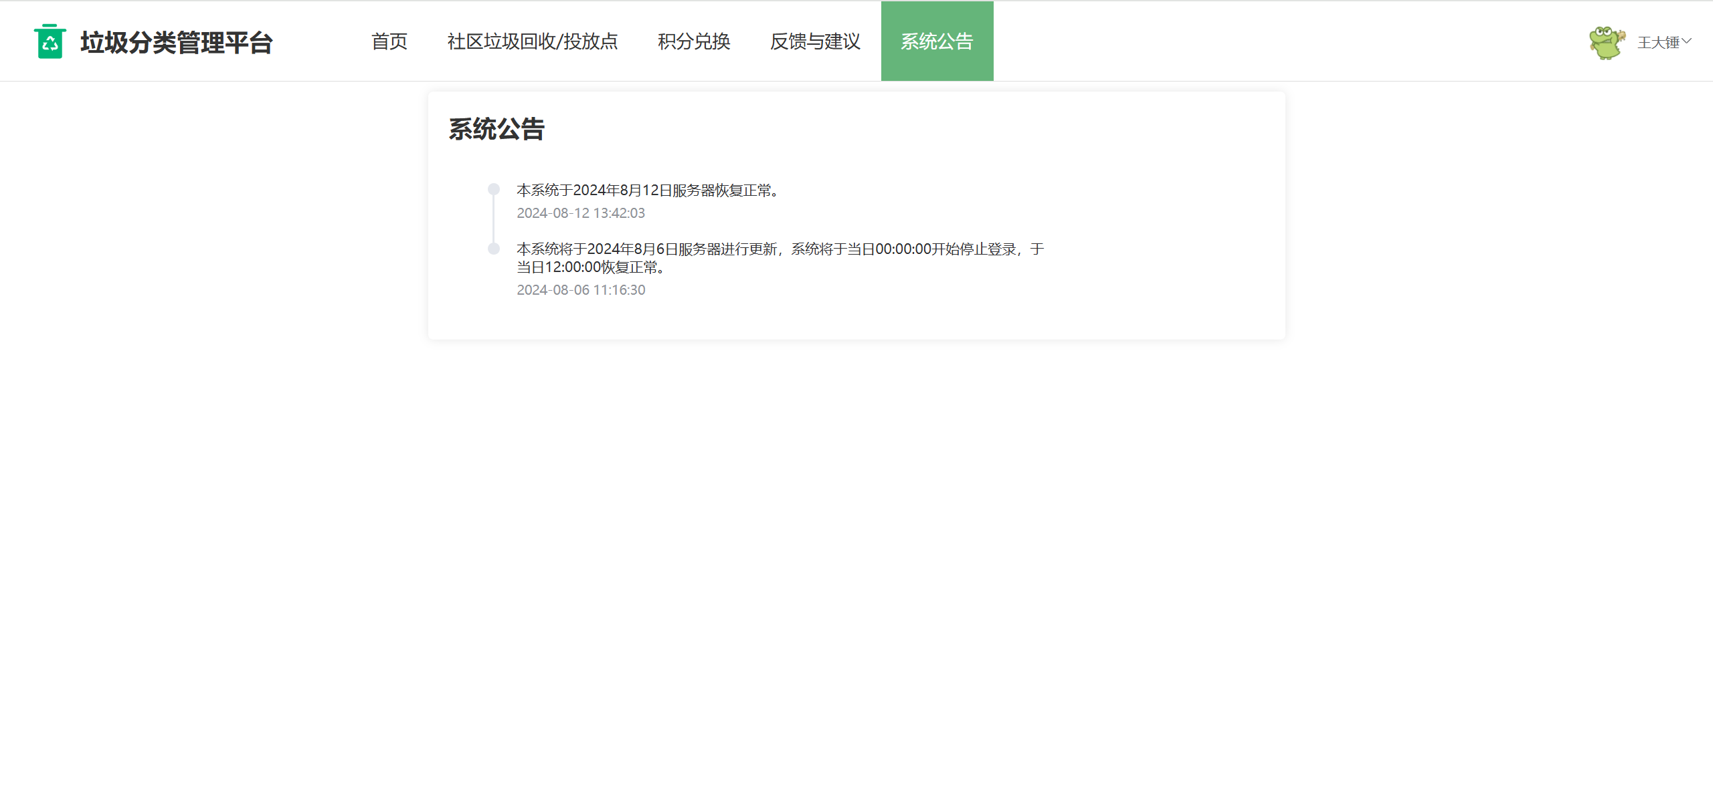Click the 8月12日 server restored announcement
This screenshot has height=794, width=1713.
[x=648, y=190]
